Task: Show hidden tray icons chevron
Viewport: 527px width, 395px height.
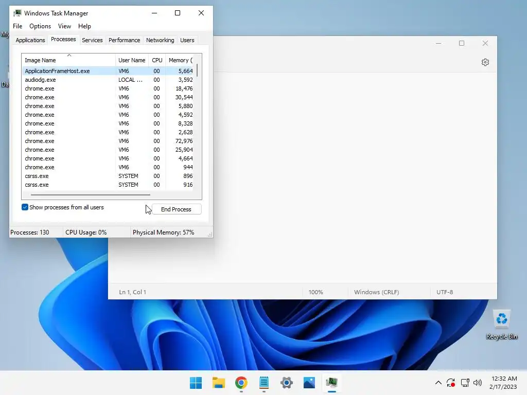Action: [438, 383]
